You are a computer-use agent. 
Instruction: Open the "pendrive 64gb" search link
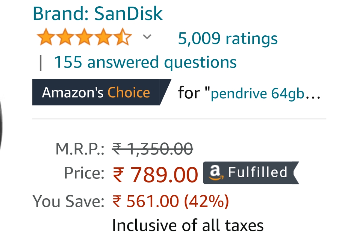tap(258, 93)
